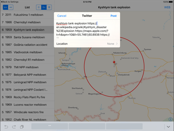
Task: Select Fukushima 1 meltdown
Action: pyautogui.click(x=27, y=15)
